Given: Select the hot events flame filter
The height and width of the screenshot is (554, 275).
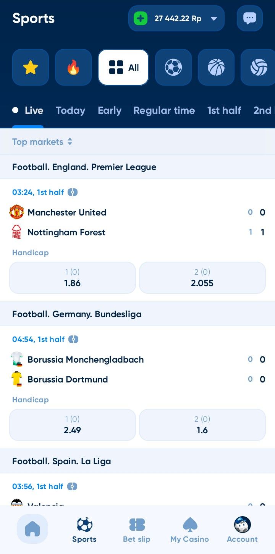Looking at the screenshot, I should [x=73, y=68].
